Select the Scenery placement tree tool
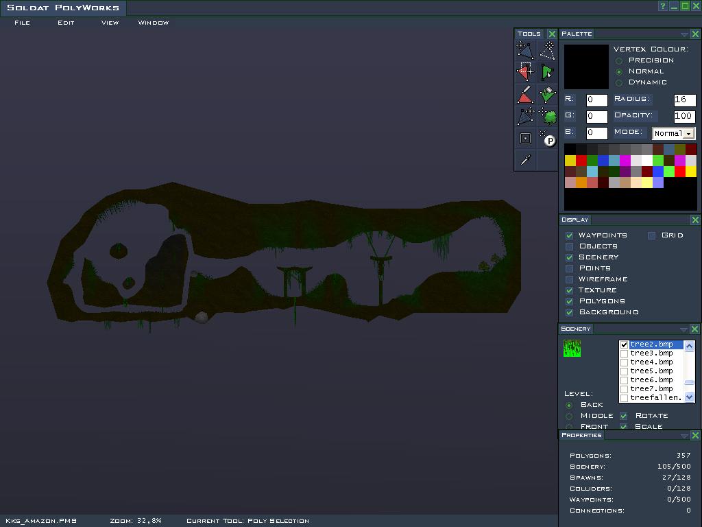This screenshot has width=702, height=527. [547, 116]
